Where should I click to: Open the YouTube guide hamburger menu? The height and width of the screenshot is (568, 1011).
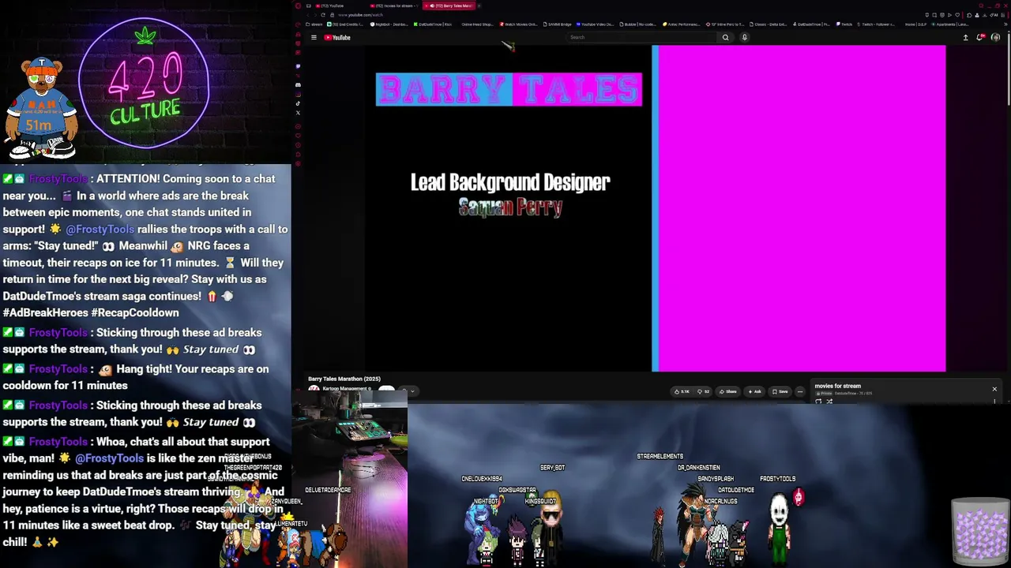[314, 37]
